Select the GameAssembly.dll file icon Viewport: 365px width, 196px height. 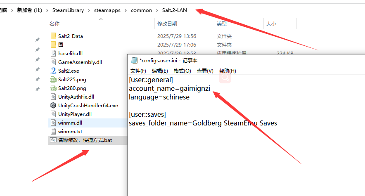click(x=53, y=62)
